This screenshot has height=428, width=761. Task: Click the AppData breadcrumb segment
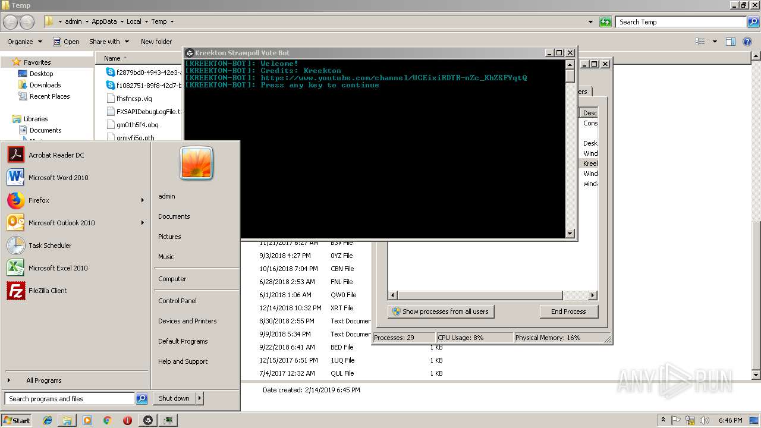[104, 21]
